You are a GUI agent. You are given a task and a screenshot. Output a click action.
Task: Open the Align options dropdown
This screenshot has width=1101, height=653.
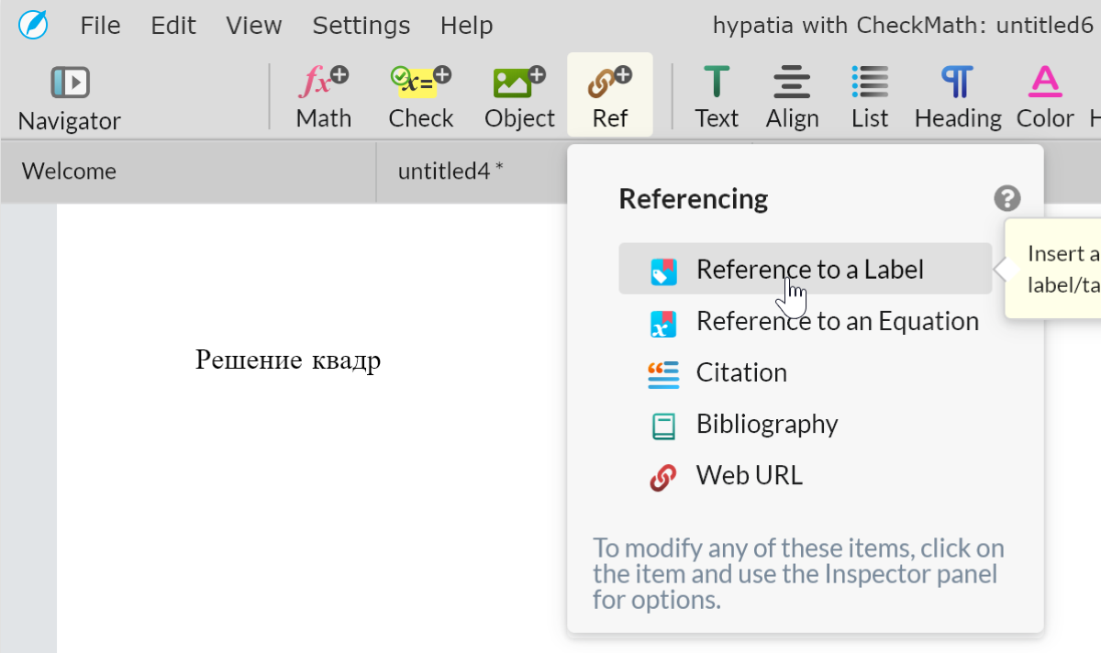coord(792,98)
